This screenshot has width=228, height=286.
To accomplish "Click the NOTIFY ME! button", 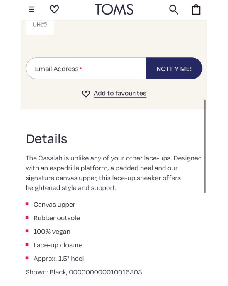I will pos(174,69).
